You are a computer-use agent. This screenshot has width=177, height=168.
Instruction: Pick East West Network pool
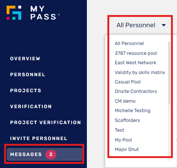[136, 63]
